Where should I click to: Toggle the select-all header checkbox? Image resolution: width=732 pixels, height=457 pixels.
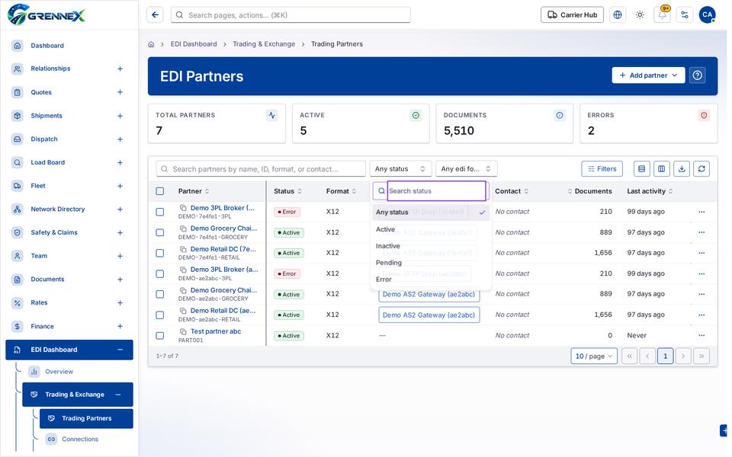click(159, 190)
